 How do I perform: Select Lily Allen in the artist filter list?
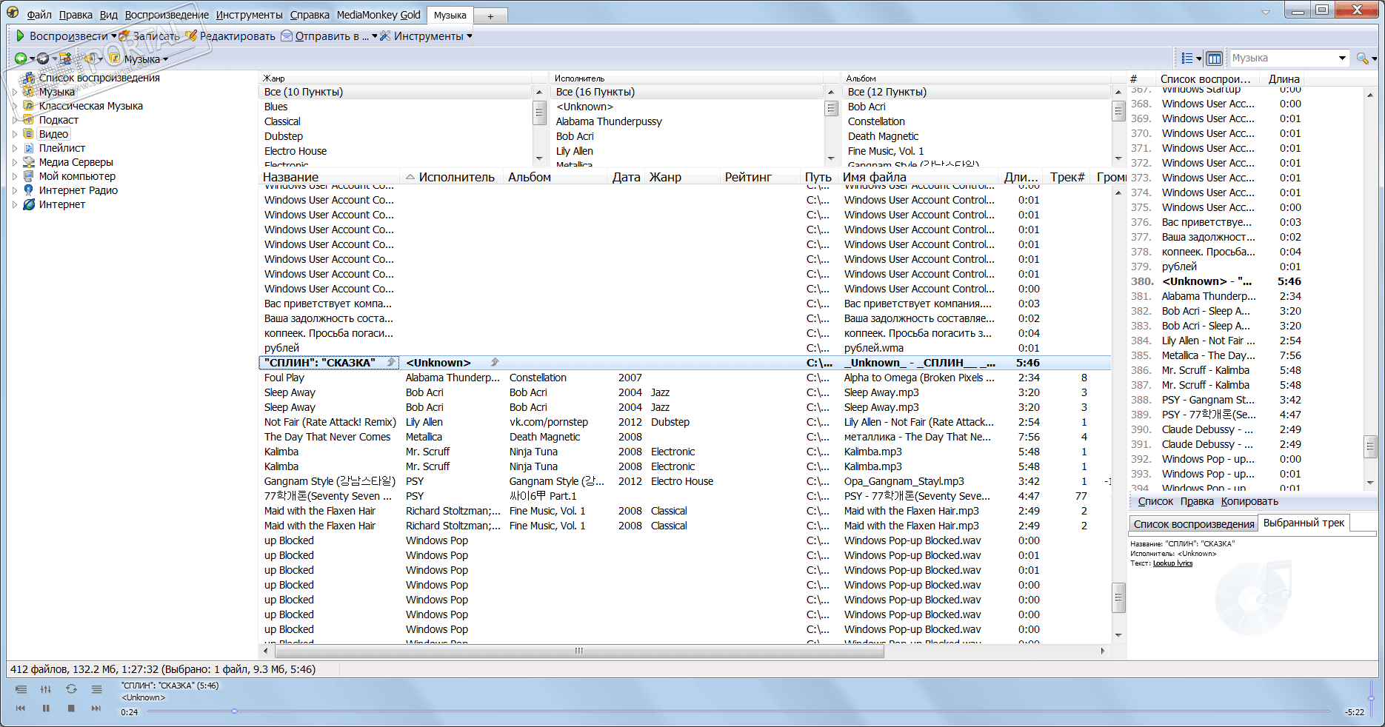point(575,151)
